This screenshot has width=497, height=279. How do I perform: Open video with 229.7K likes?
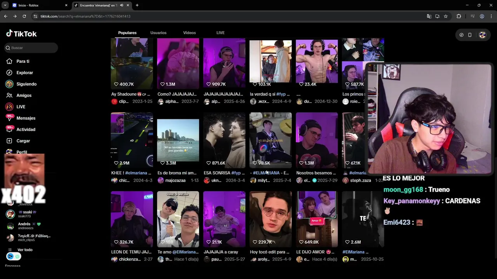pyautogui.click(x=270, y=219)
